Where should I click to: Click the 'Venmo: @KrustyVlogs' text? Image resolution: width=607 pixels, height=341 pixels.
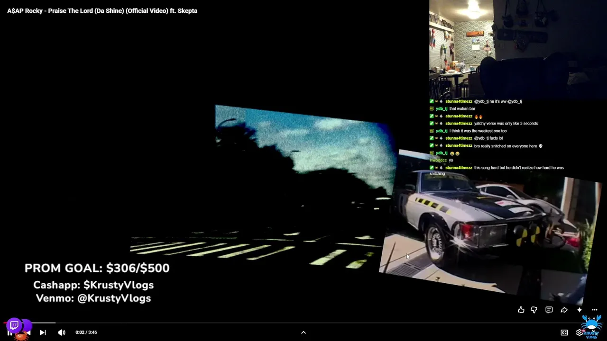(93, 298)
